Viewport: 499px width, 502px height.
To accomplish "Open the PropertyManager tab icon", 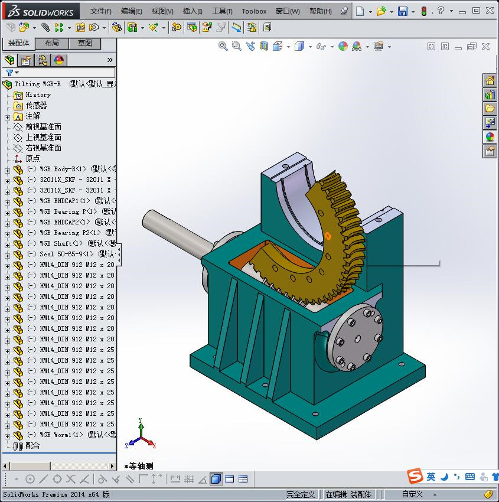I will coord(25,60).
